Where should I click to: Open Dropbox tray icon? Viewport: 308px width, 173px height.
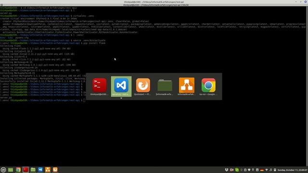(227, 170)
